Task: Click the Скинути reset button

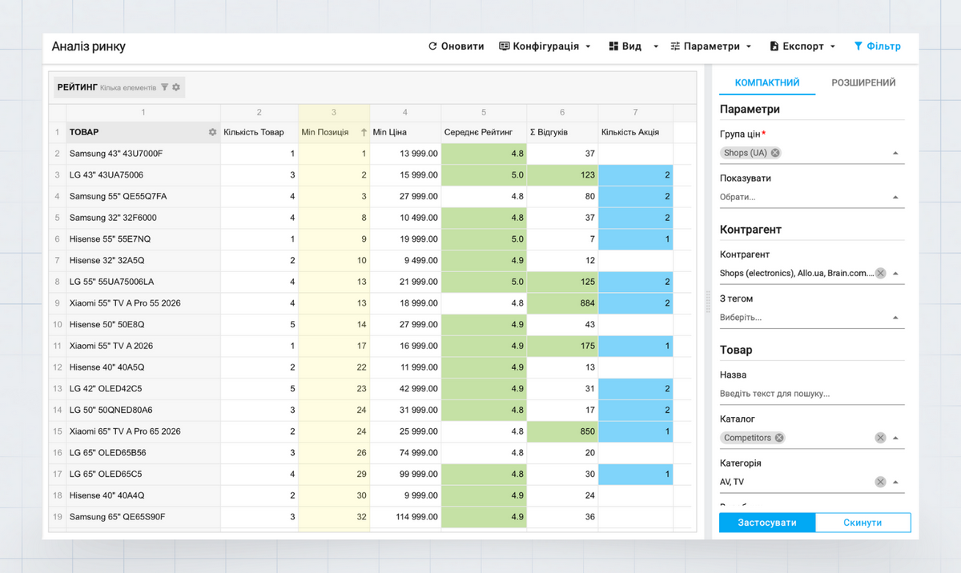Action: coord(862,523)
